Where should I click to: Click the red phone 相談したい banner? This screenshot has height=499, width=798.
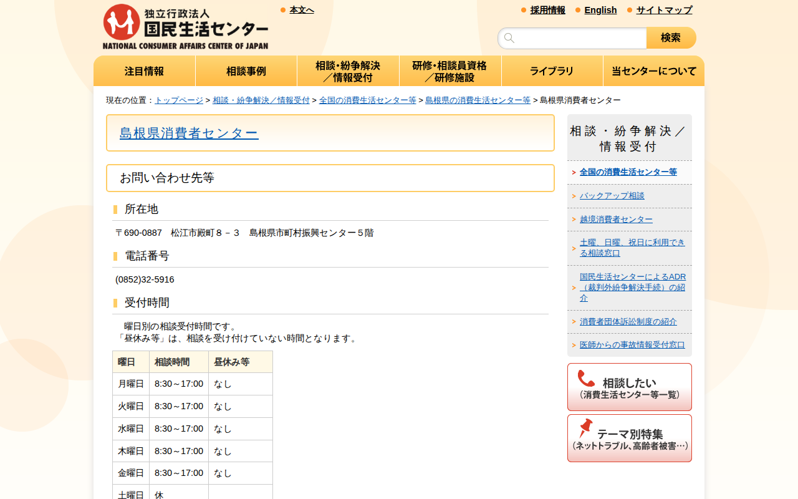coord(629,387)
